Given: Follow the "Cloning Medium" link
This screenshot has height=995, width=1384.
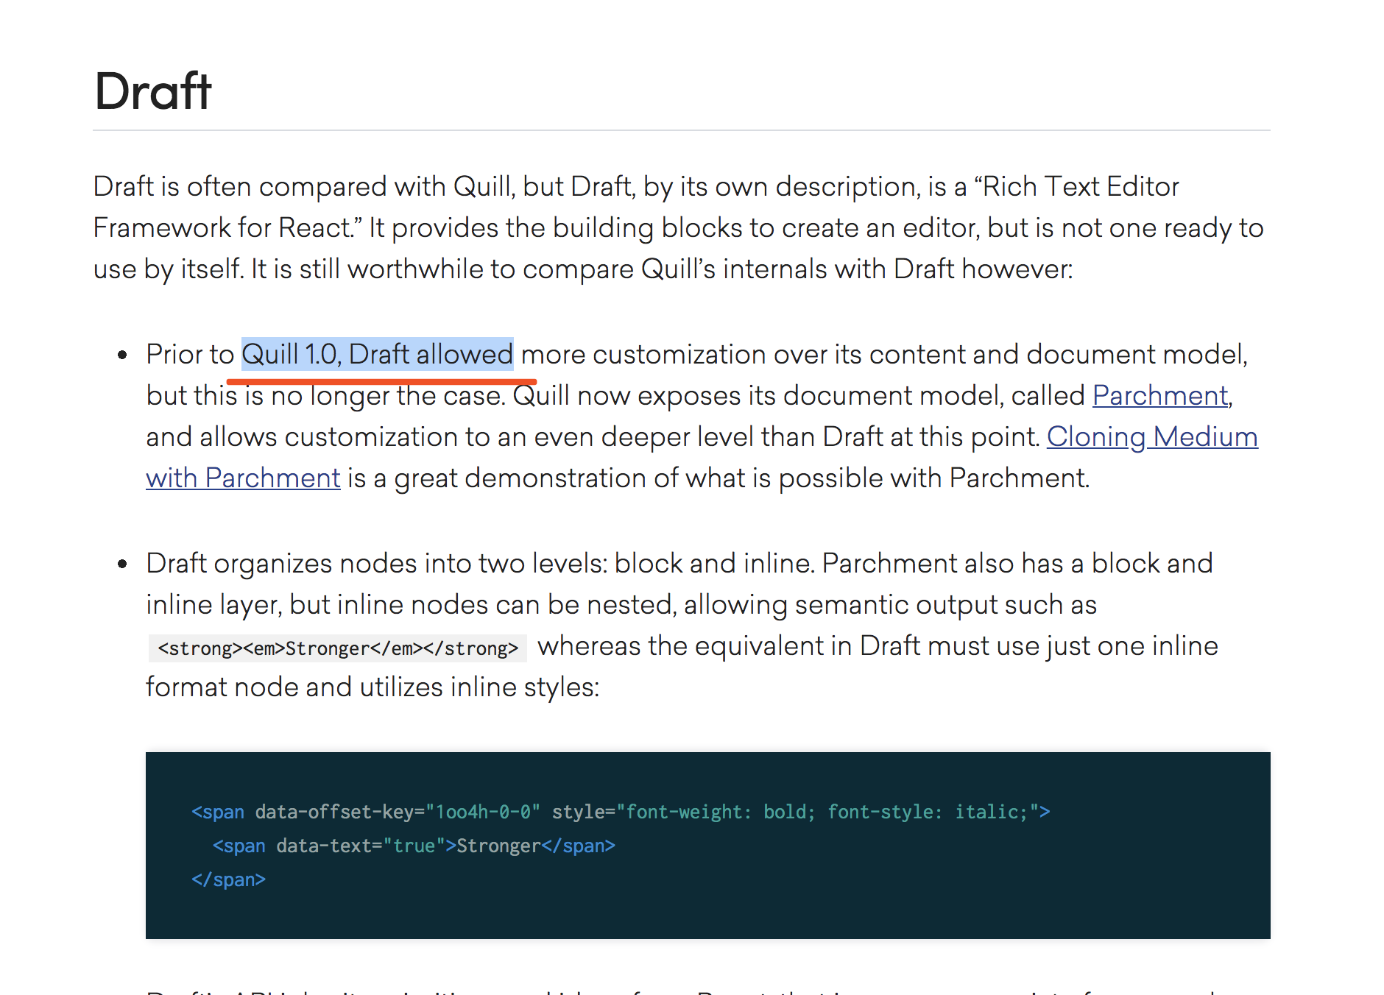Looking at the screenshot, I should (1152, 437).
